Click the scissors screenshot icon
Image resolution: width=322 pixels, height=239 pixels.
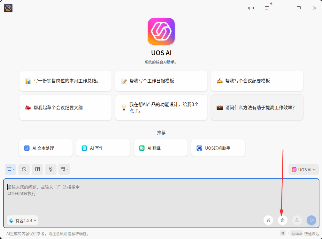[268, 220]
